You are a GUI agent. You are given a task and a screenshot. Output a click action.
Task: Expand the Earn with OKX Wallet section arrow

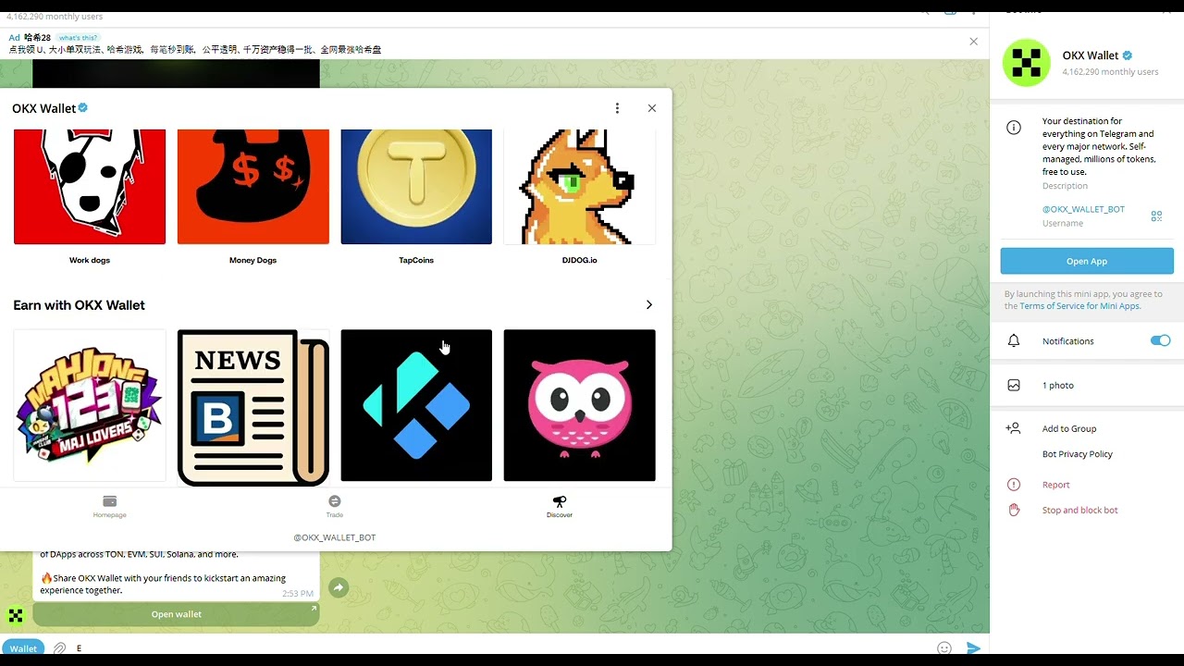(648, 305)
